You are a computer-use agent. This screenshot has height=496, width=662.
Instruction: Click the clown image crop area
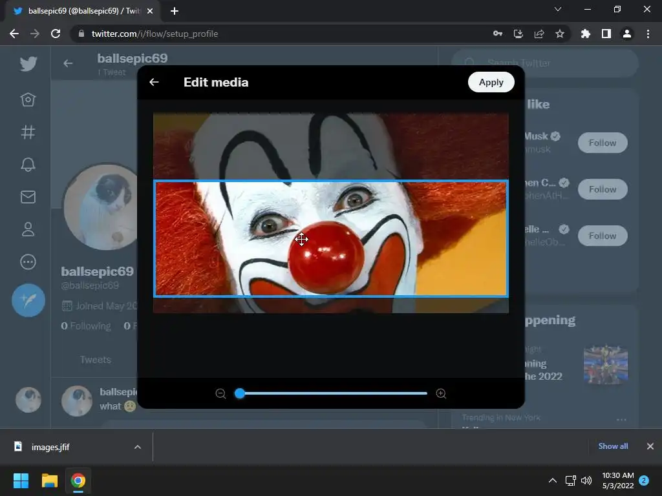point(331,239)
